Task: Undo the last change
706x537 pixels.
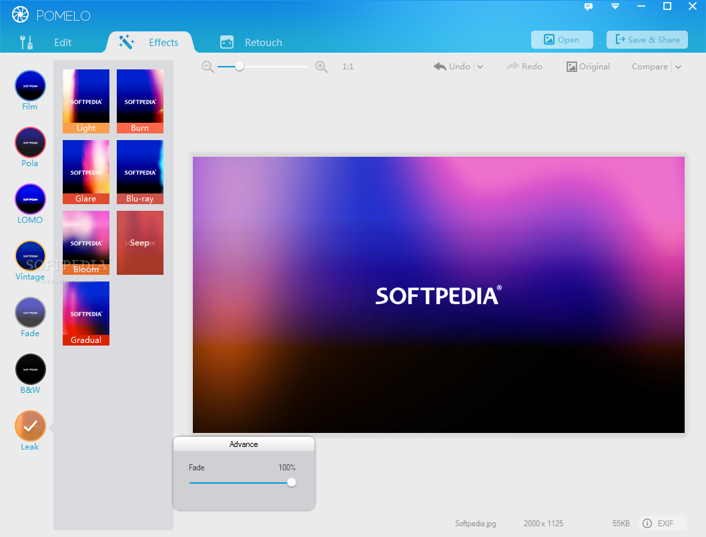Action: 452,67
